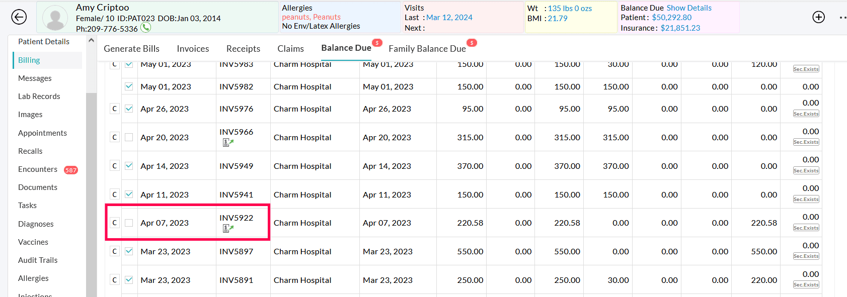Screen dimensions: 847x297
Task: Click the payment sent icon under INV5922
Action: tap(227, 229)
